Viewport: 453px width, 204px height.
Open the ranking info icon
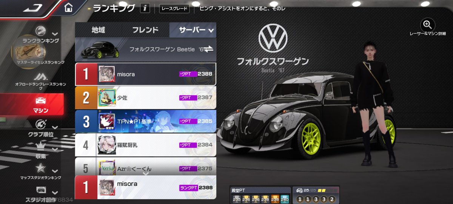145,8
